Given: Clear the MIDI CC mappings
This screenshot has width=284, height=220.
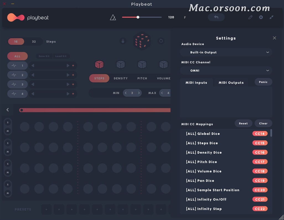Looking at the screenshot, I should click(263, 123).
